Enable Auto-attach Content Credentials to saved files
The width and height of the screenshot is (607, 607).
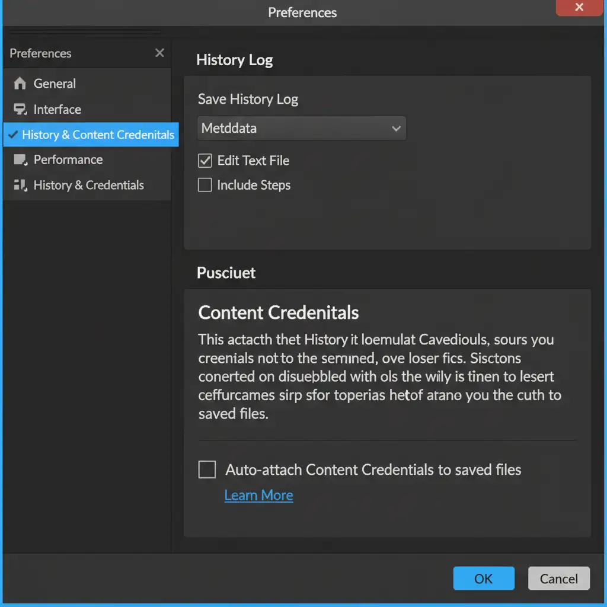(207, 470)
